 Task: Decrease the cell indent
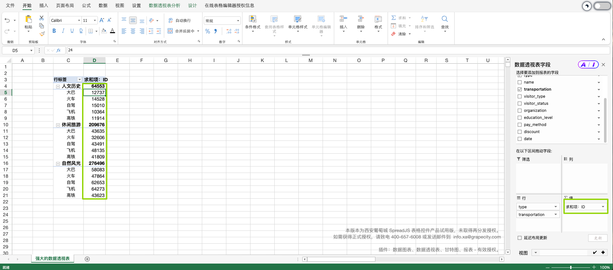tap(151, 31)
